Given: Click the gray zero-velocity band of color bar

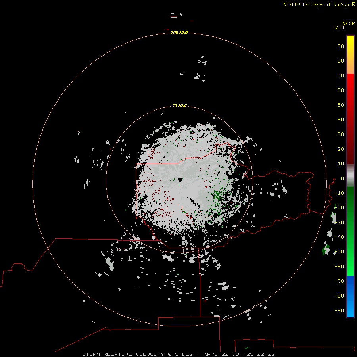Looking at the screenshot, I should pyautogui.click(x=350, y=176).
